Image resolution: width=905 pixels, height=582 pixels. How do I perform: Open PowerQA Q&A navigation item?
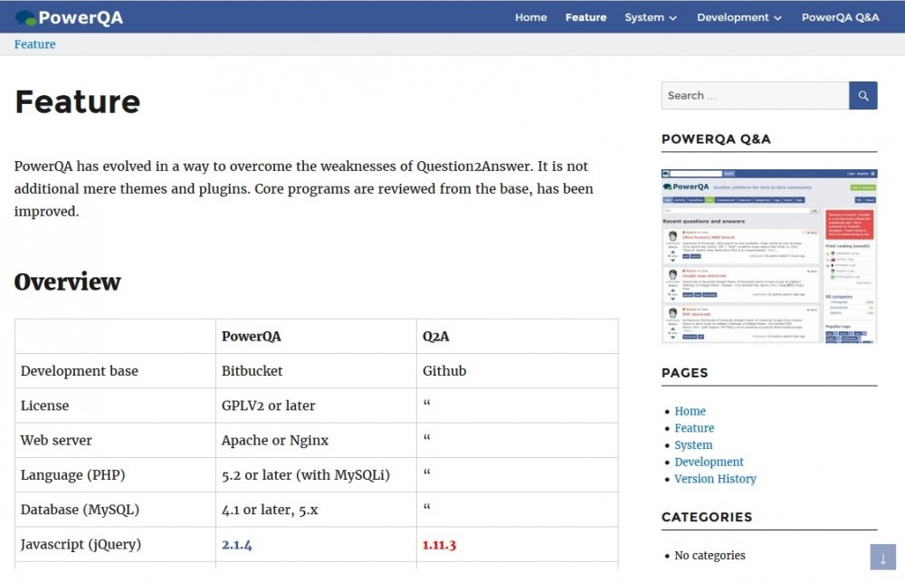click(840, 17)
